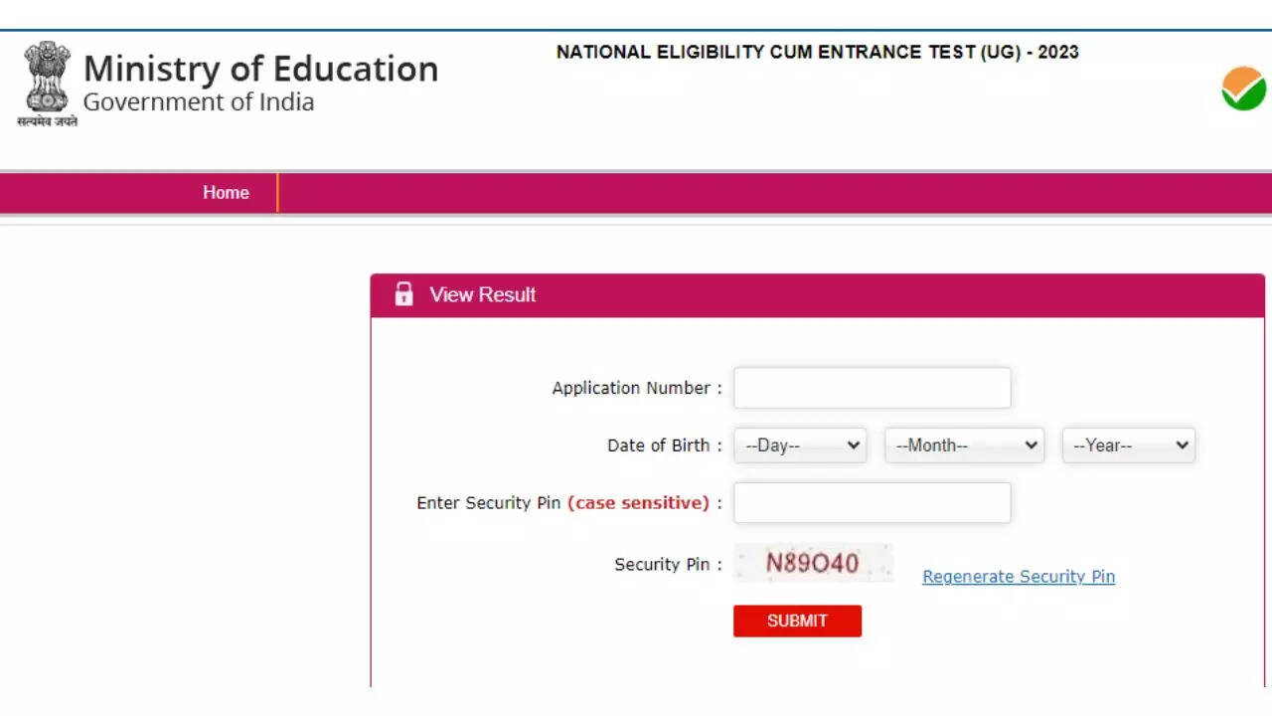This screenshot has width=1272, height=716.
Task: Focus the Application Number text field
Action: 872,388
